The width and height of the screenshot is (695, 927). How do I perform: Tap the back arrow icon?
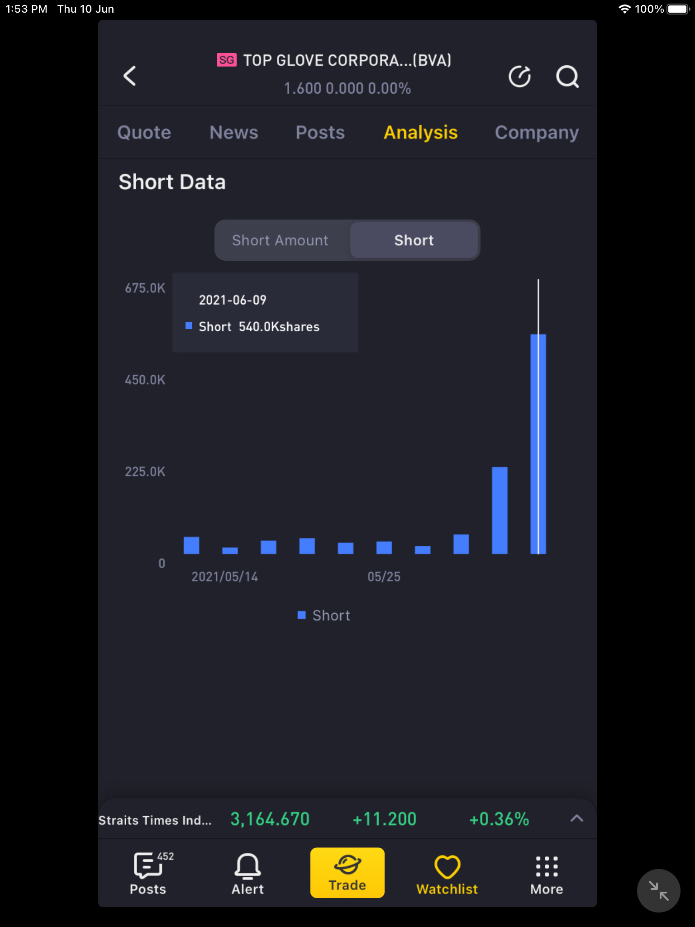[130, 76]
